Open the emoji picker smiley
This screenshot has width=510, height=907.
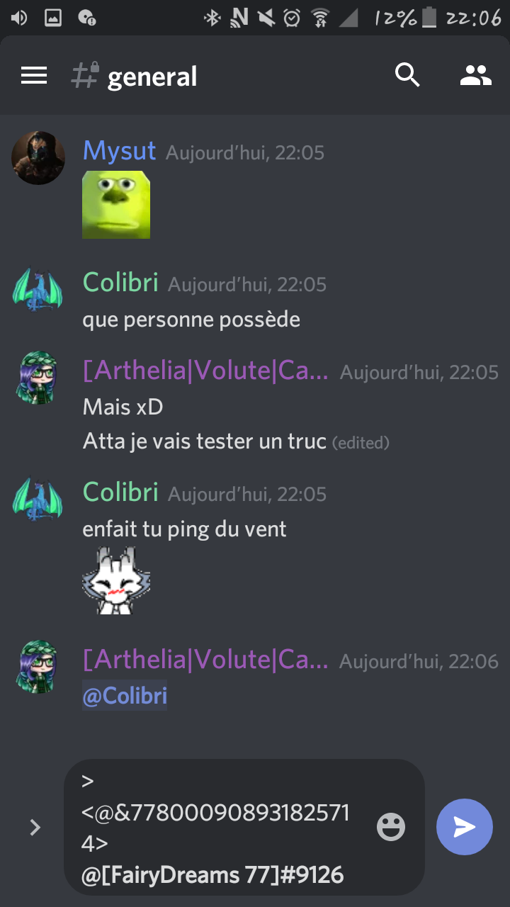(391, 827)
